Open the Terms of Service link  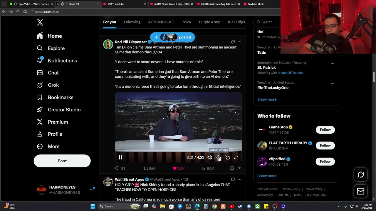pos(267,189)
